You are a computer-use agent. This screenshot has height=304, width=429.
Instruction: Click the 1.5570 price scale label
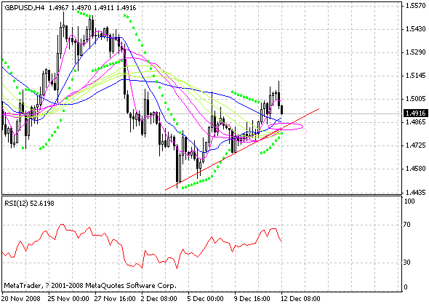point(416,6)
